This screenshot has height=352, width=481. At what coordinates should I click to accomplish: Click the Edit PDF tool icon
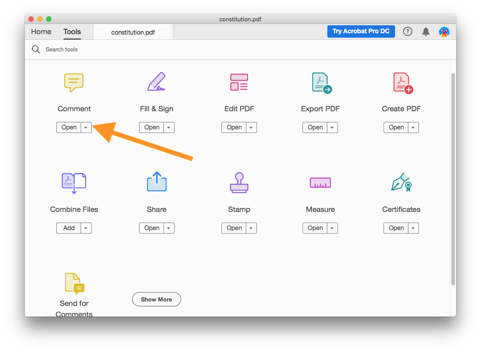pos(239,82)
